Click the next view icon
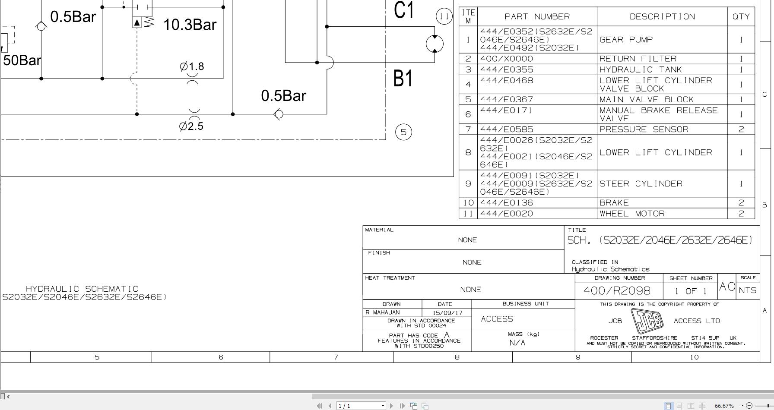 (x=425, y=406)
